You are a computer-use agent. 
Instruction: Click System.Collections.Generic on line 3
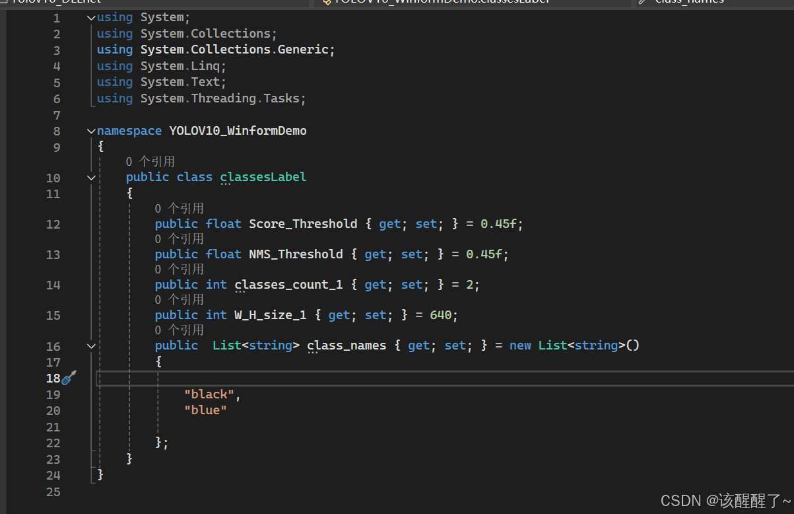click(234, 50)
